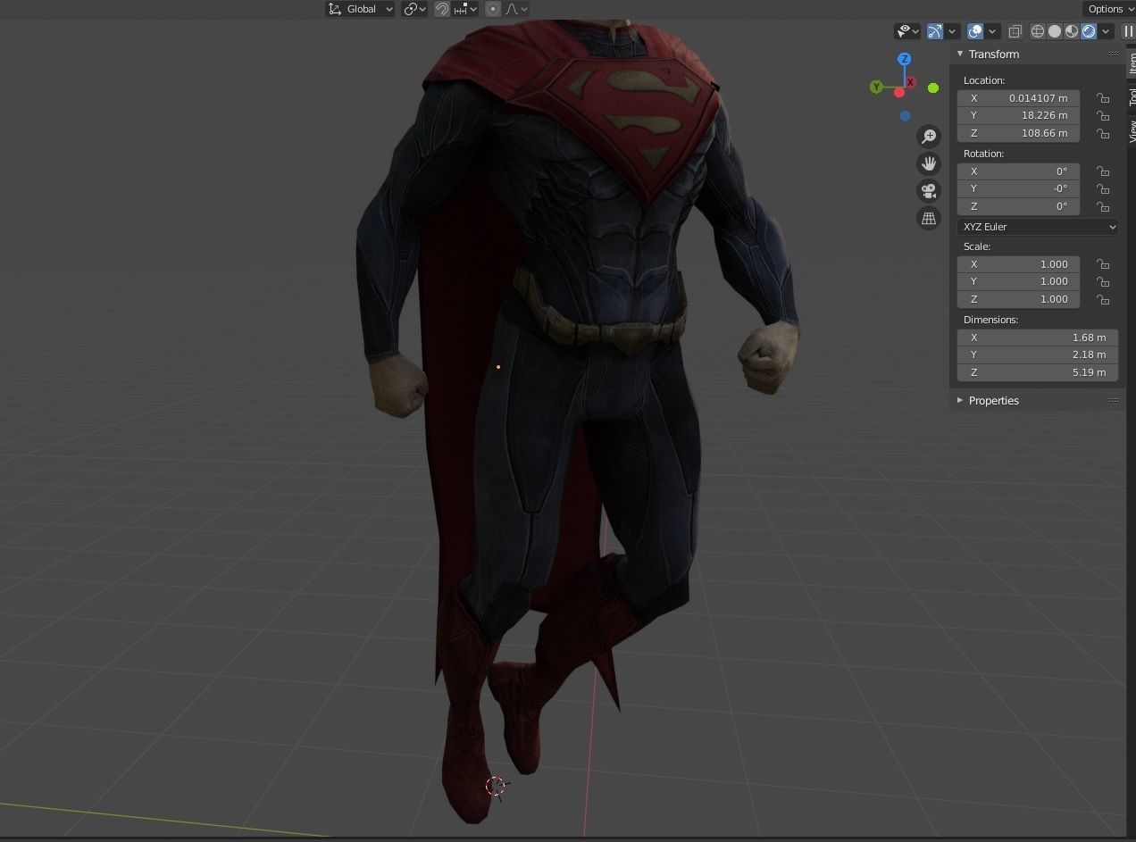1136x842 pixels.
Task: Open the transform pivot point dropdown
Action: (414, 9)
